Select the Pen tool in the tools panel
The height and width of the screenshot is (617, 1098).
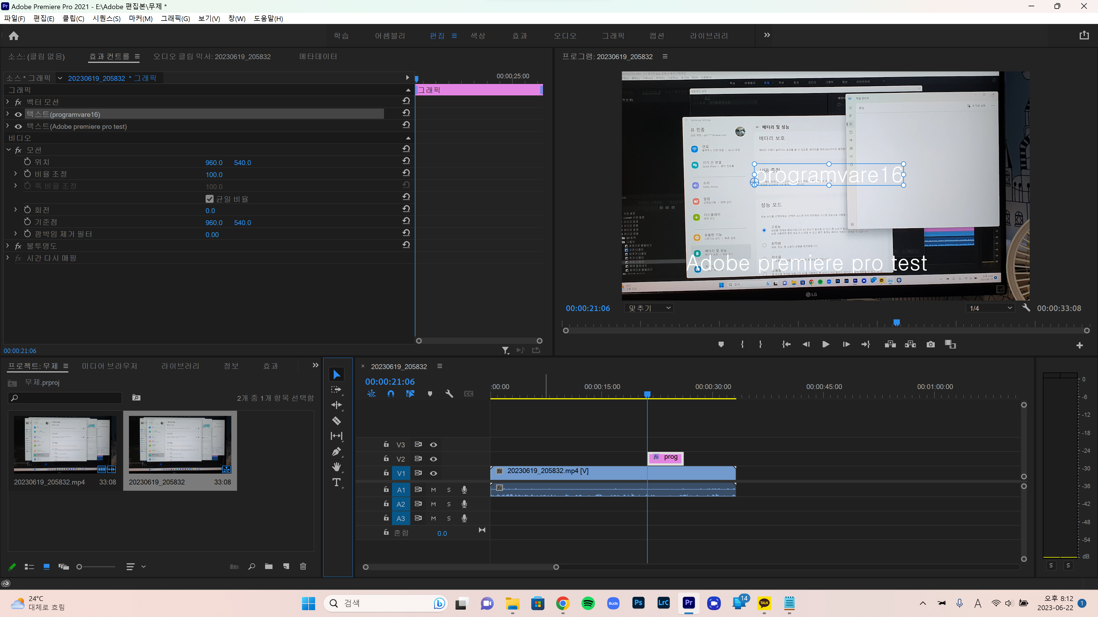[x=336, y=451]
